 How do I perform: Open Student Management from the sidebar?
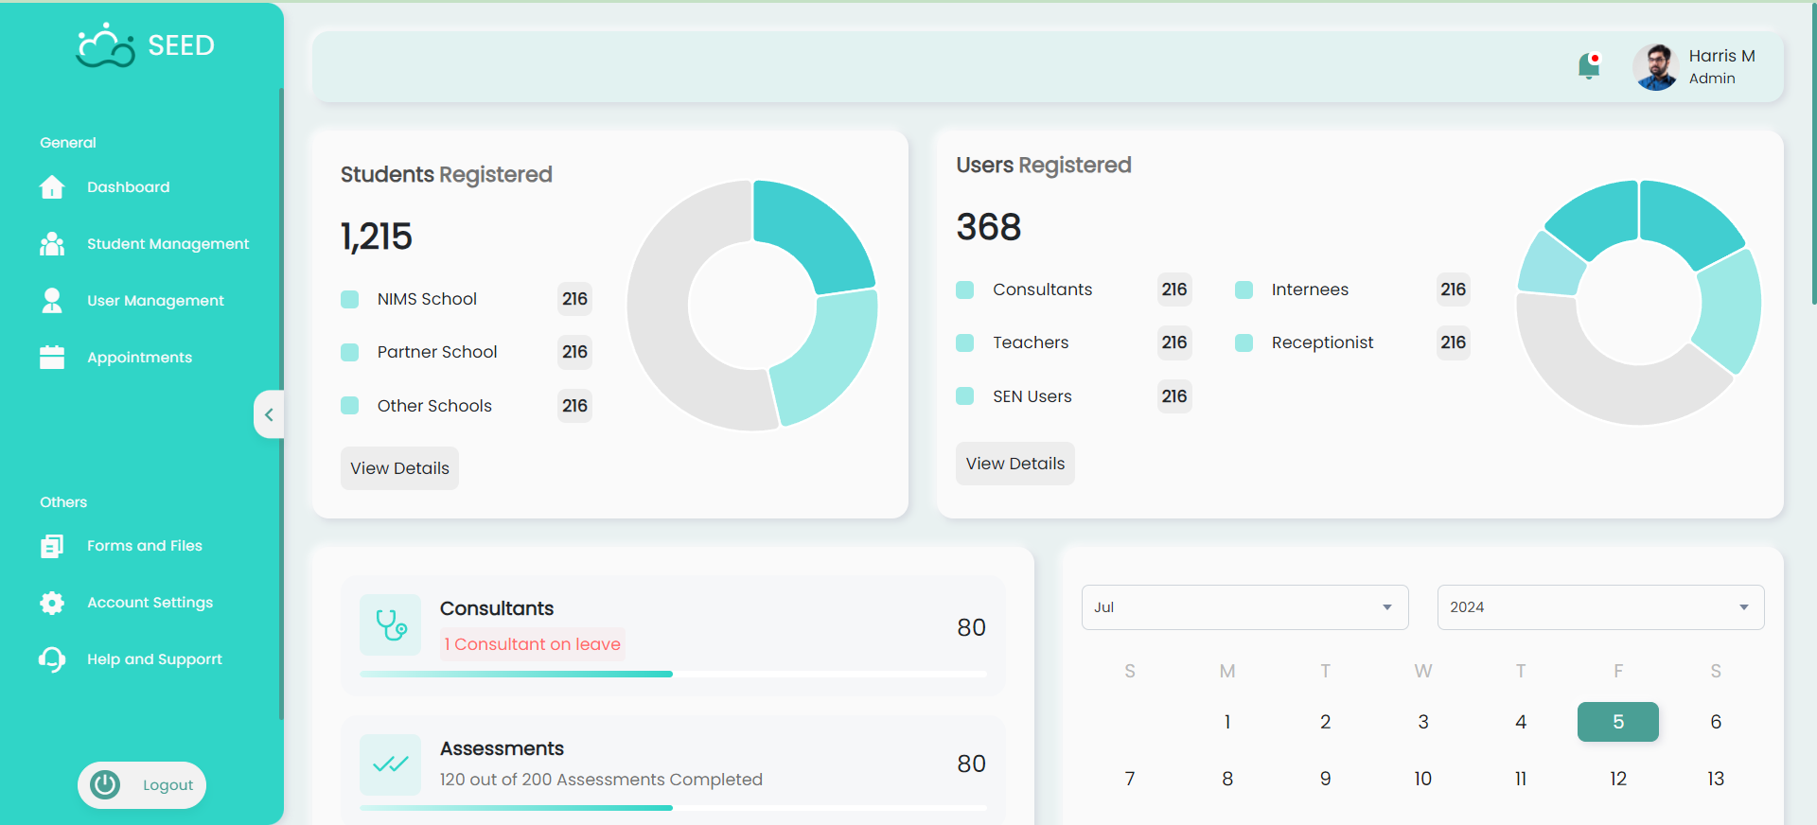168,244
